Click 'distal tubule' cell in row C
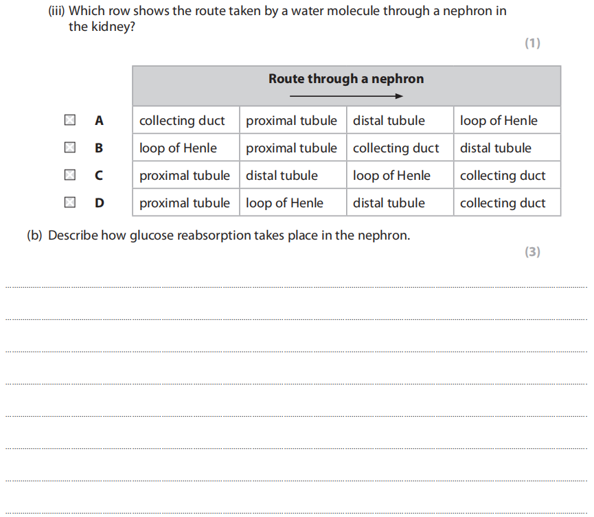594x517 pixels. (x=282, y=176)
